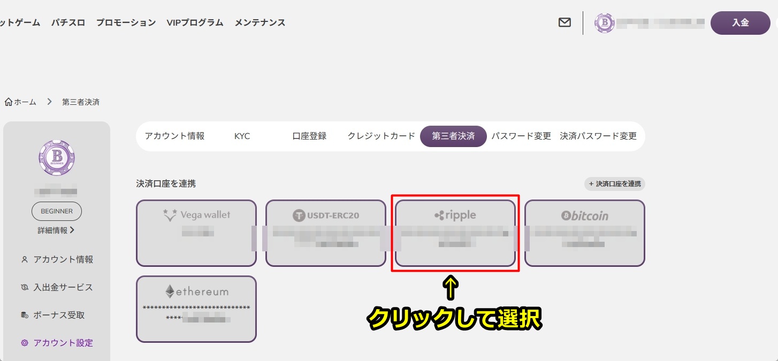The width and height of the screenshot is (778, 361).
Task: Select the ethereum payment card
Action: pos(196,309)
